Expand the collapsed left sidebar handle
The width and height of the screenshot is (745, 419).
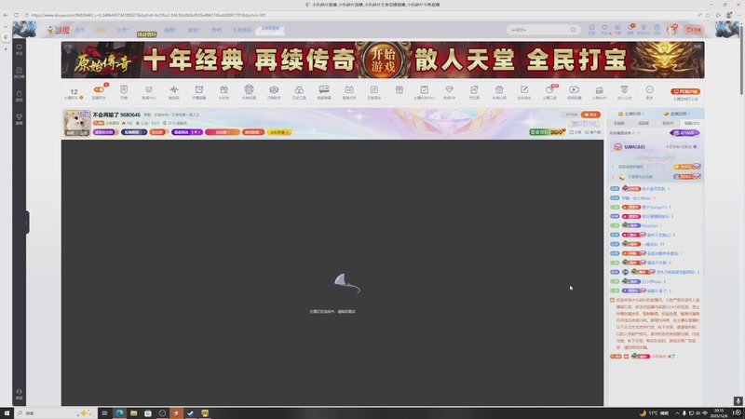(x=28, y=223)
